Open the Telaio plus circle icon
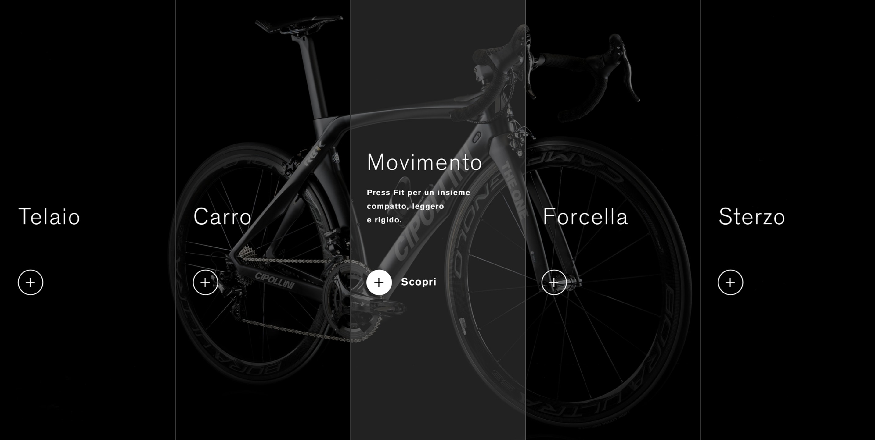Screen dimensions: 875x440 click(31, 282)
